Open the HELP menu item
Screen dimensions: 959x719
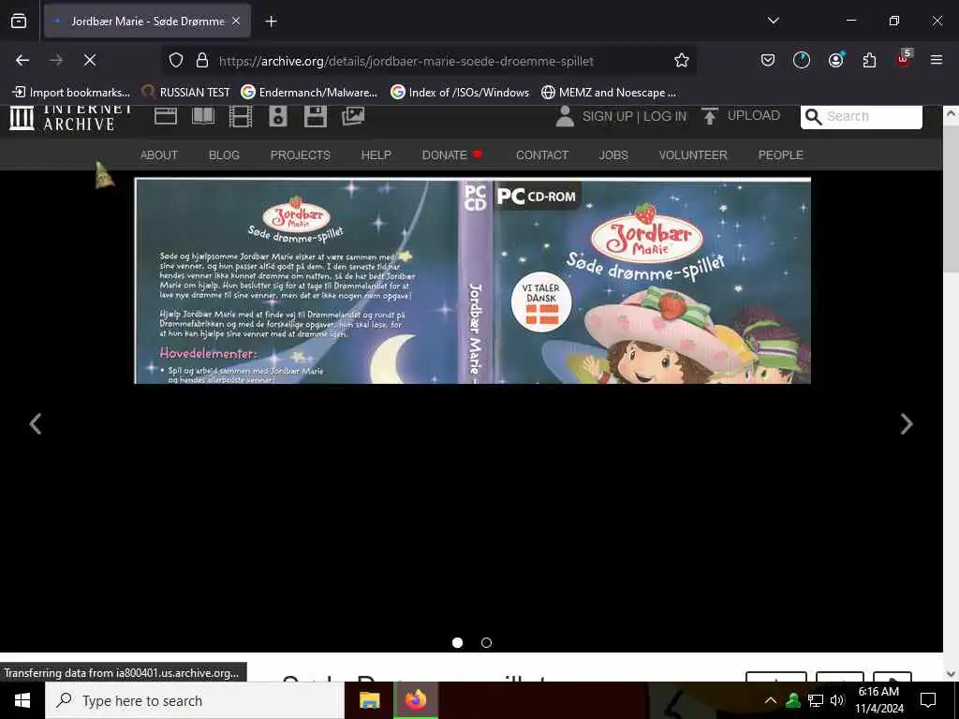click(376, 155)
